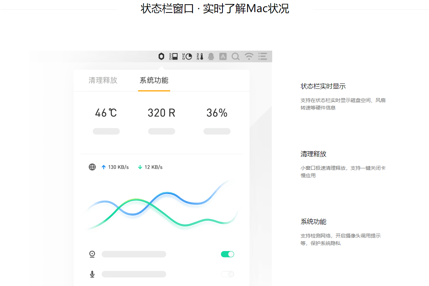Screen dimensions: 429x286
Task: Turn on the microphone toggle switch
Action: [228, 274]
